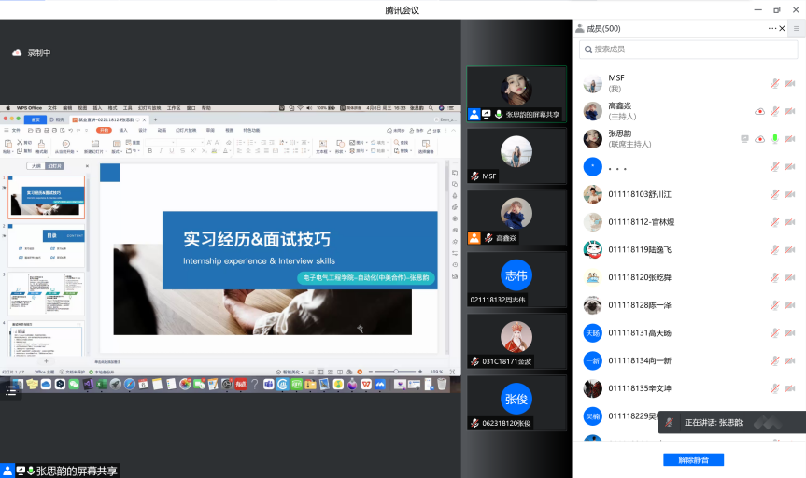The height and width of the screenshot is (478, 806).
Task: Select the 大纲 tab in slide panel
Action: click(x=35, y=165)
